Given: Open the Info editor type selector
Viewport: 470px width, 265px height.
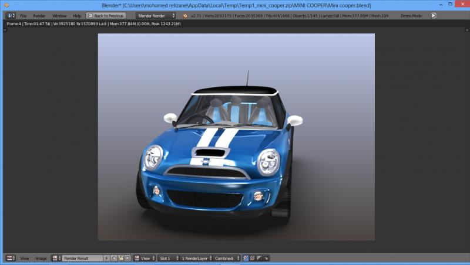Looking at the screenshot, I should [x=11, y=16].
